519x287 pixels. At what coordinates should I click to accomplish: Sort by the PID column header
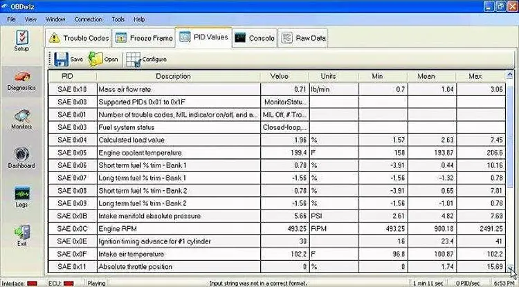pyautogui.click(x=72, y=76)
